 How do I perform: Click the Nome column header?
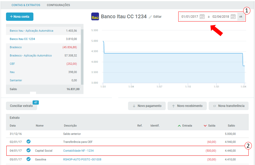(x=40, y=126)
